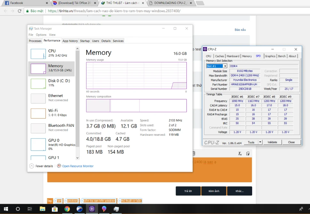
Task: Switch to DOWNLOADING CPU-Z browser tab
Action: (x=170, y=3)
